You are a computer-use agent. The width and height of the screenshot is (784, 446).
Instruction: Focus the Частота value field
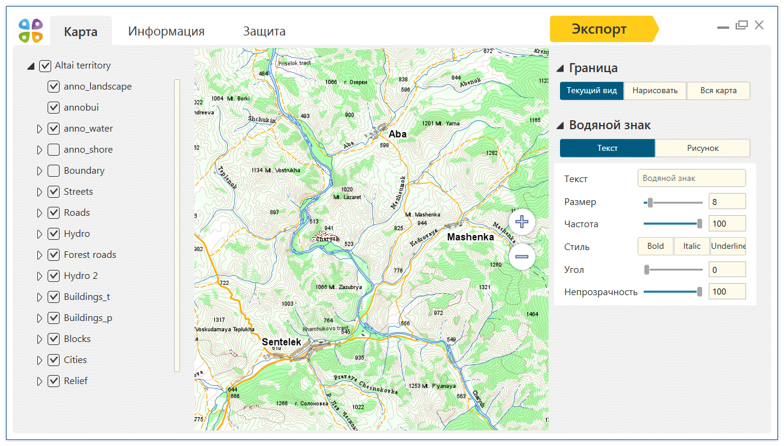coord(727,224)
